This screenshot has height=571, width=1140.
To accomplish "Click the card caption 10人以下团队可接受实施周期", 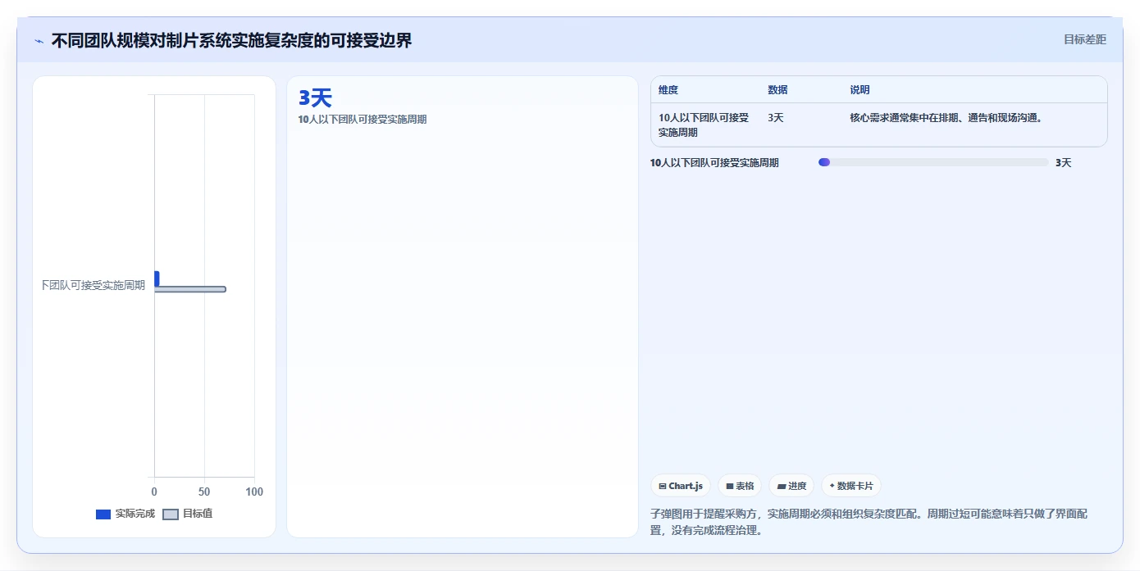I will (363, 119).
